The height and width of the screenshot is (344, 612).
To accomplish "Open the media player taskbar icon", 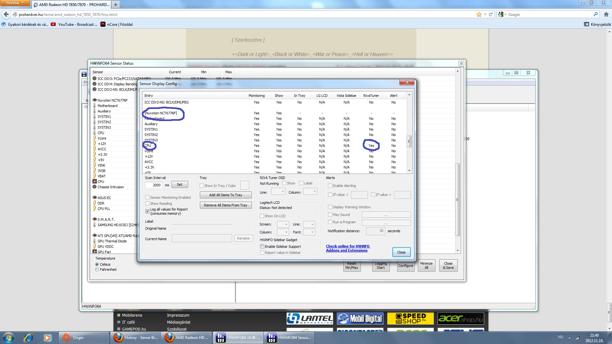I will pos(47,337).
